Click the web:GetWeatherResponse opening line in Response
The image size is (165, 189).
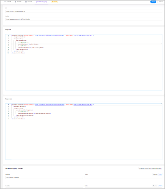point(24,110)
